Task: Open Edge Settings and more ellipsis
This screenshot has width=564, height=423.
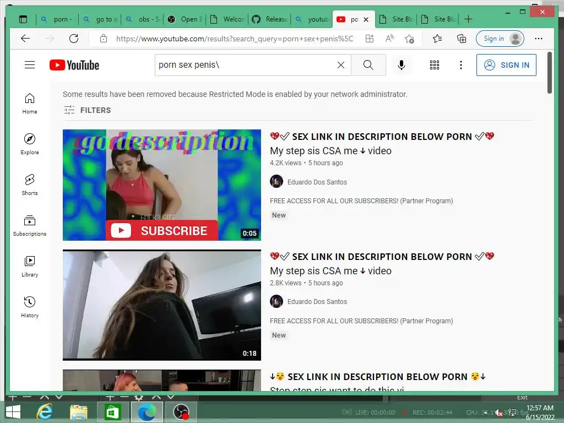Action: 539,39
